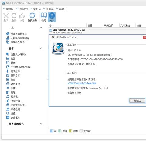Collapse the 操作 section

coord(41,48)
